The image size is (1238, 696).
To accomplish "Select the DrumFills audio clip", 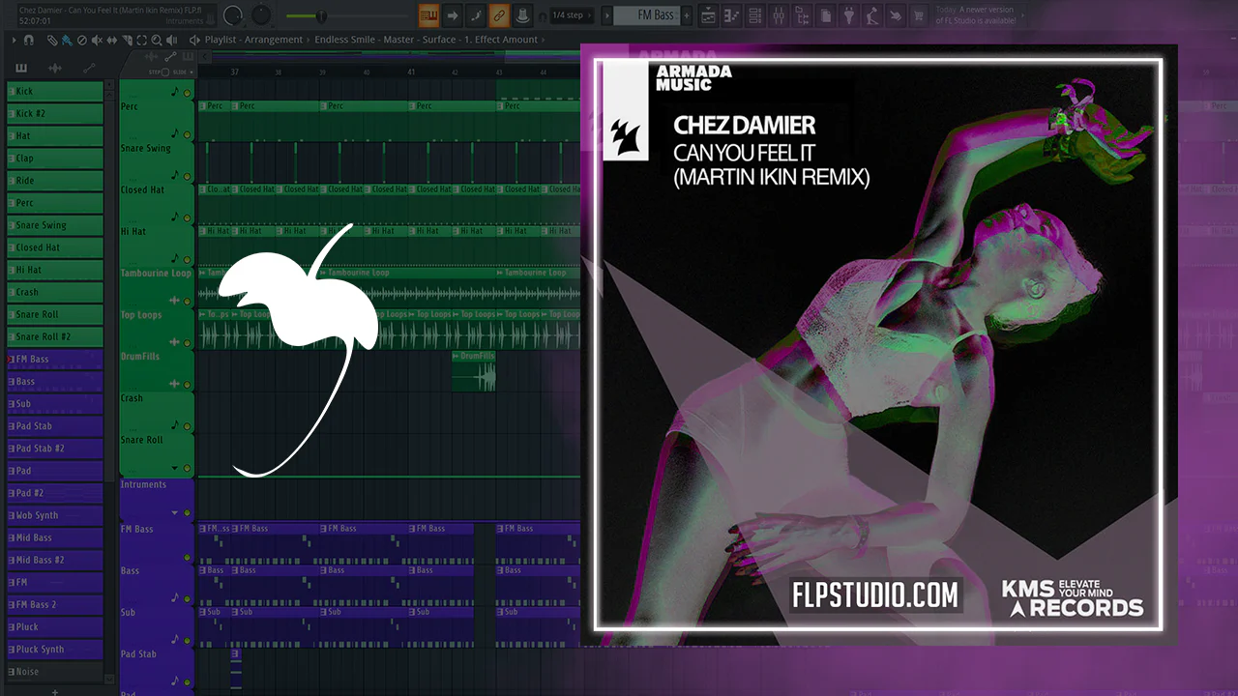I will (474, 371).
